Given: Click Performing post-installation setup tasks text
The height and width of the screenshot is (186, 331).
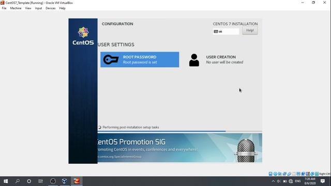Looking at the screenshot, I should (x=131, y=128).
